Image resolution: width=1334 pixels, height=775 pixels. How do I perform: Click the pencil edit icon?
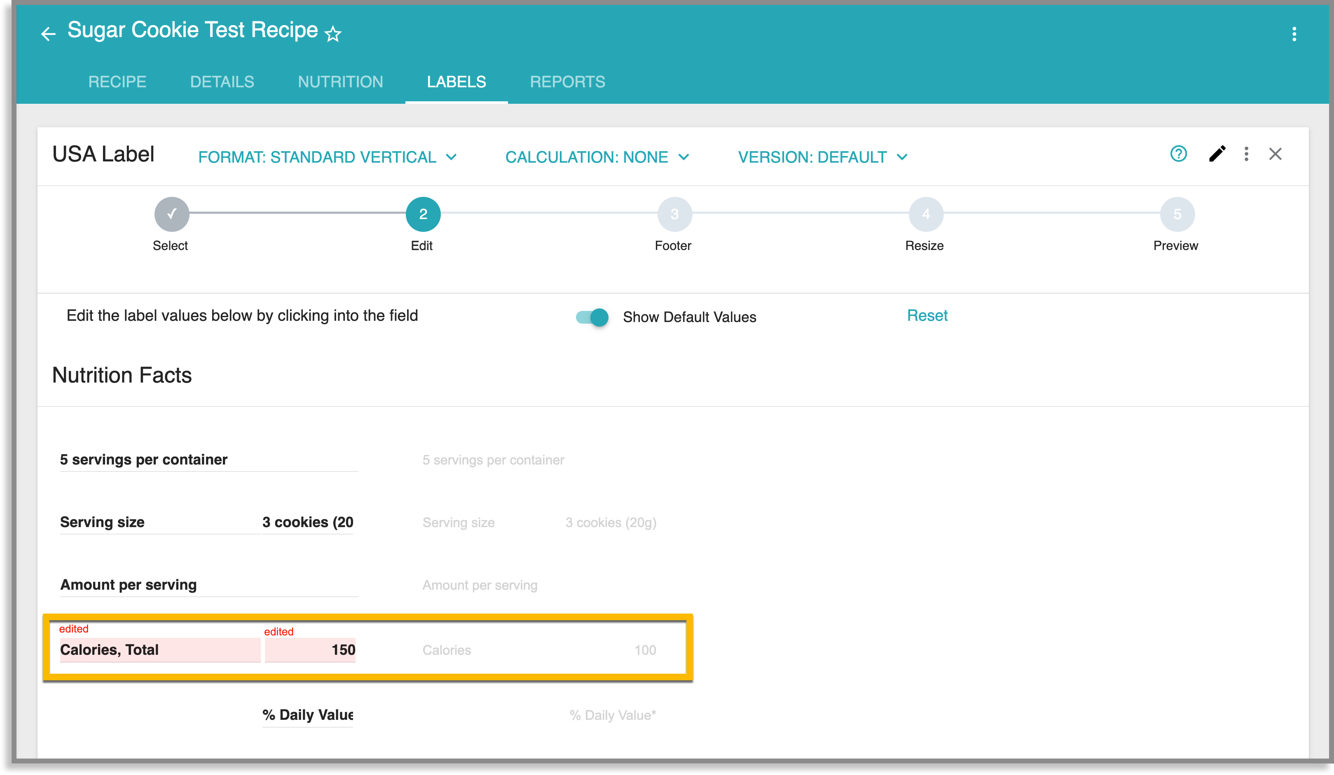(x=1217, y=154)
